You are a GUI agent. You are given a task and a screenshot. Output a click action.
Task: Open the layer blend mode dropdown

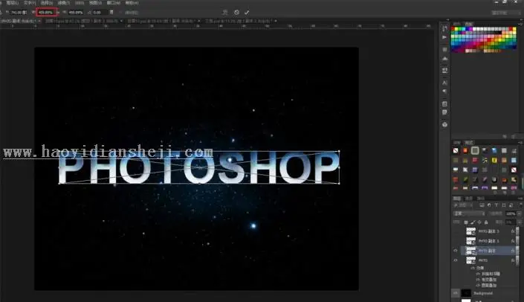[469, 213]
